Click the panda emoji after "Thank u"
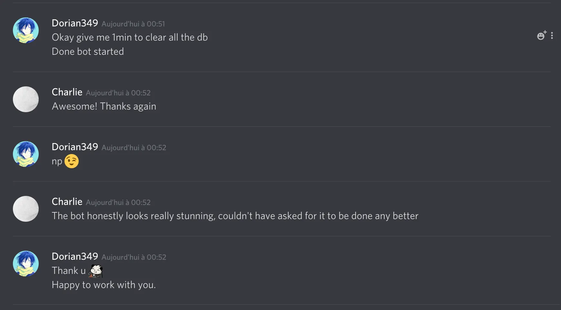 (x=95, y=271)
